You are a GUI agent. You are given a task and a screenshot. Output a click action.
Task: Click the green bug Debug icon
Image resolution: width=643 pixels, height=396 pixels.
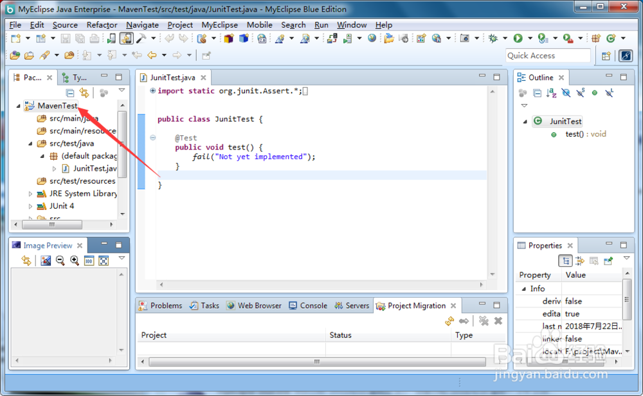coord(493,39)
